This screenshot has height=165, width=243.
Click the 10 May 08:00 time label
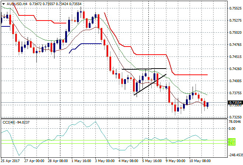point(200,161)
